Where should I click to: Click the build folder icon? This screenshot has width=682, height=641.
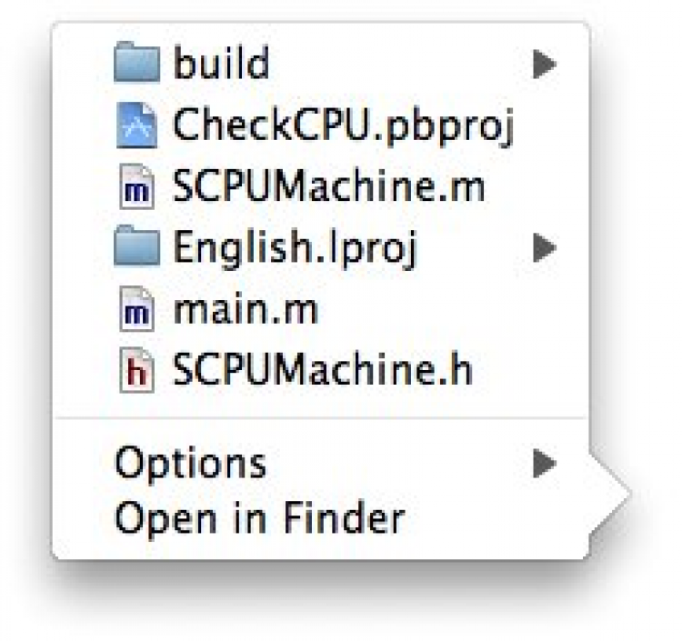[x=137, y=65]
